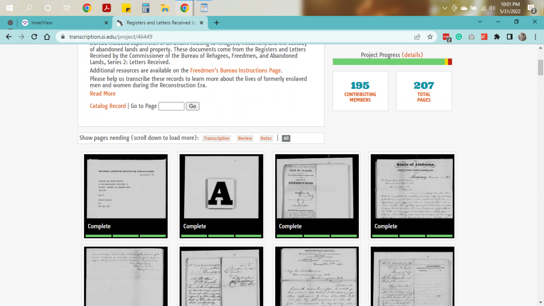Bookmark this page with the star icon

point(430,37)
